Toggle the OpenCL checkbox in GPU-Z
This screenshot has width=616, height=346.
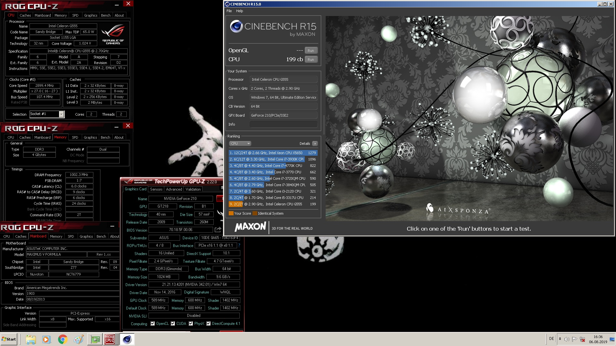point(153,324)
